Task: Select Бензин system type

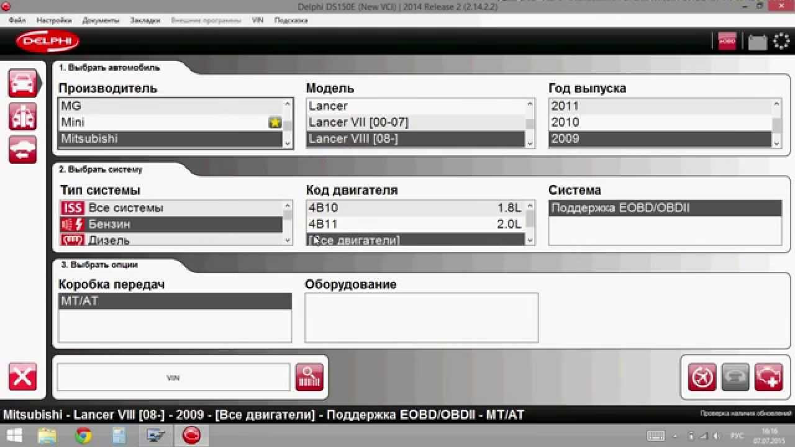Action: pos(171,224)
